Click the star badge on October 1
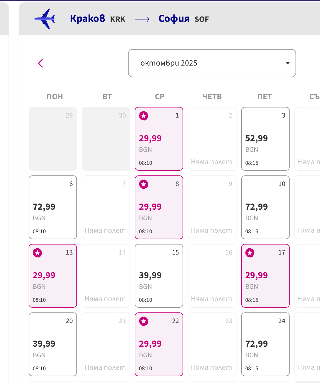 click(144, 116)
